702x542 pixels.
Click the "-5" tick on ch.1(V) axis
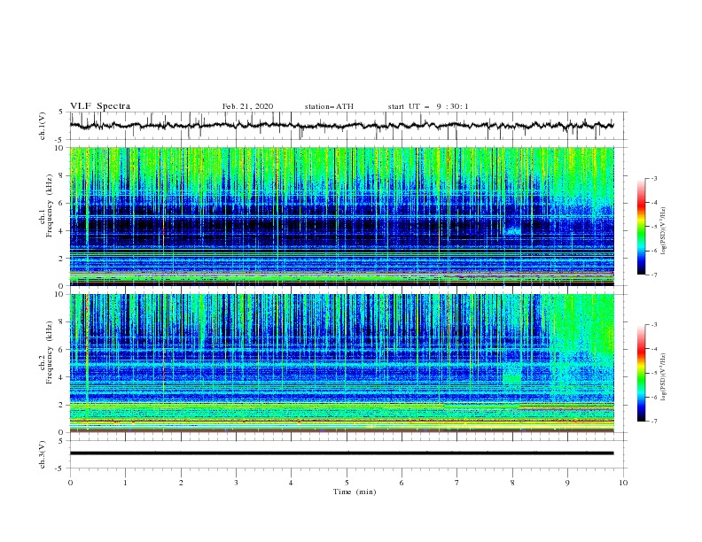click(x=60, y=139)
